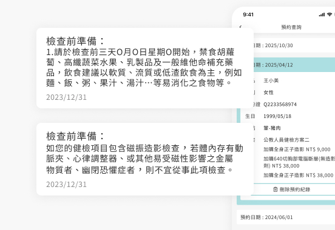Click the 加購640切胸部電腦斷層 add-on item
This screenshot has height=230, width=335.
pyautogui.click(x=299, y=162)
